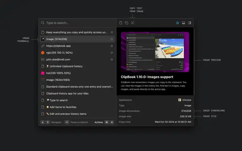Focus the Type to search field

point(78,23)
